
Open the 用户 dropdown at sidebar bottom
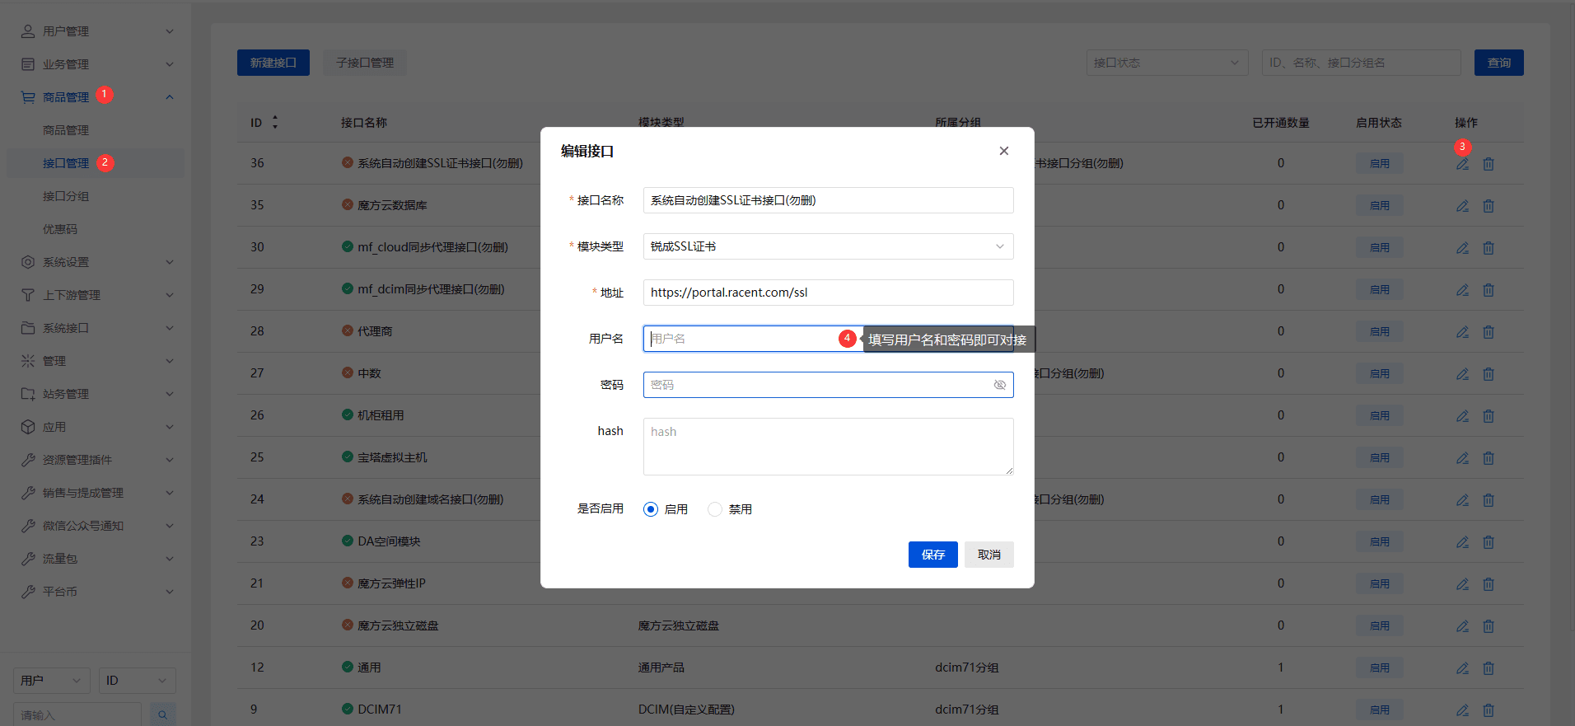(x=52, y=681)
